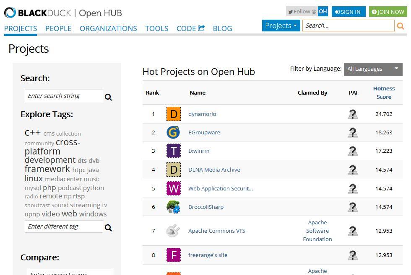Select the video tag
Image resolution: width=411 pixels, height=275 pixels.
click(51, 214)
